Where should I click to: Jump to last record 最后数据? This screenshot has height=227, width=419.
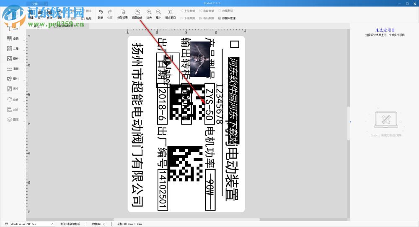point(207,18)
